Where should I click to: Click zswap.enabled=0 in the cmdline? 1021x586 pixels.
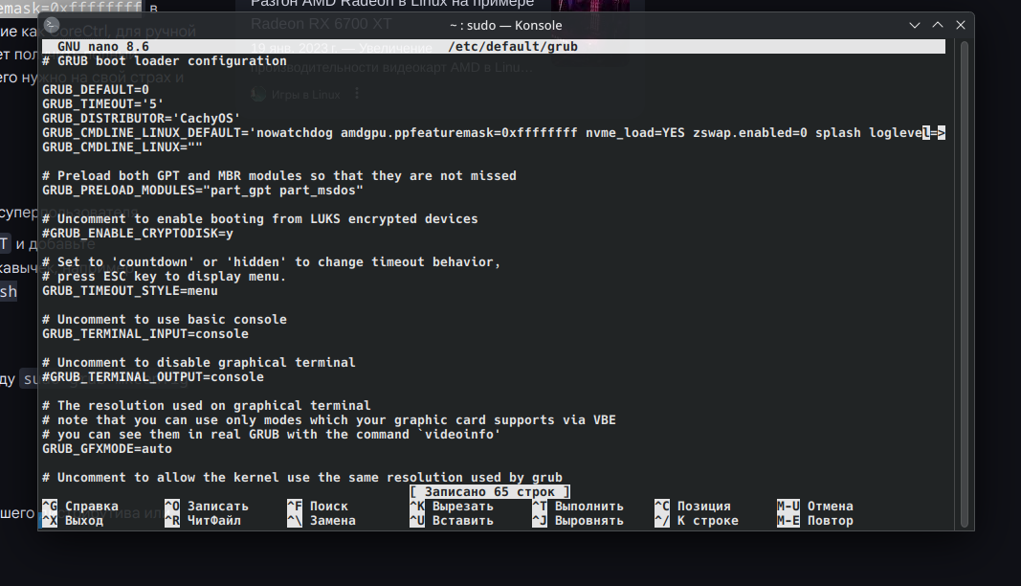coord(750,132)
